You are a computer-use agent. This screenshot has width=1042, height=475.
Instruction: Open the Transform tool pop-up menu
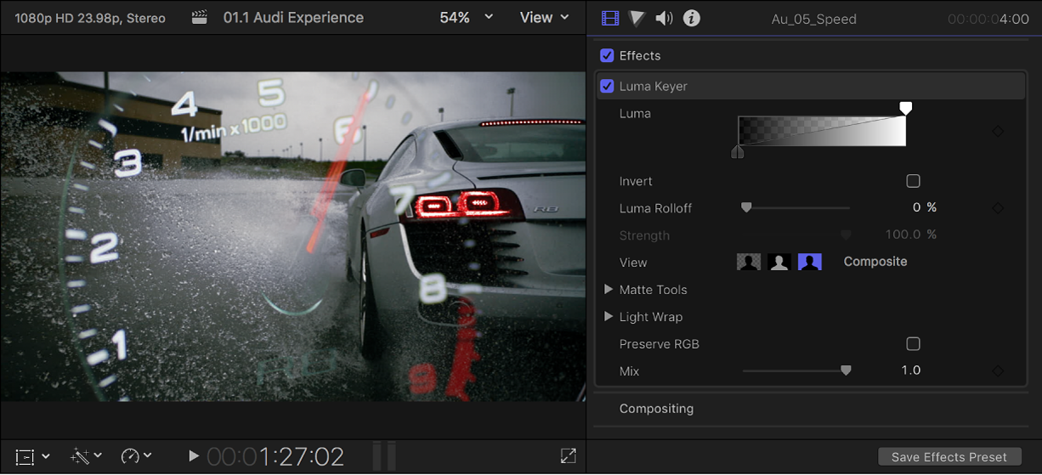pyautogui.click(x=34, y=456)
